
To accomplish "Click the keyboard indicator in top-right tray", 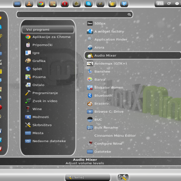I will click(x=160, y=3).
